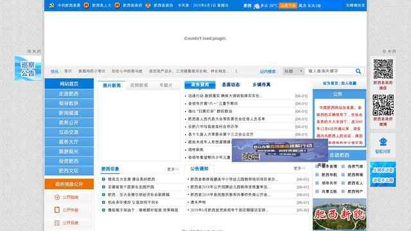Open the news item about "扫黄打非"
This screenshot has width=411, height=231.
coord(210,111)
